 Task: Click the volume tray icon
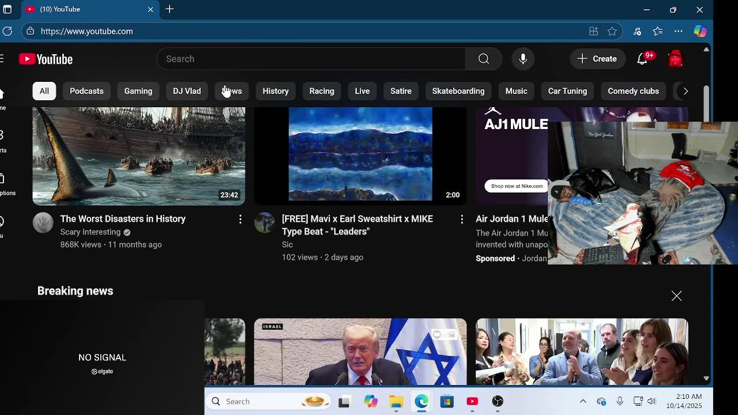tap(652, 401)
